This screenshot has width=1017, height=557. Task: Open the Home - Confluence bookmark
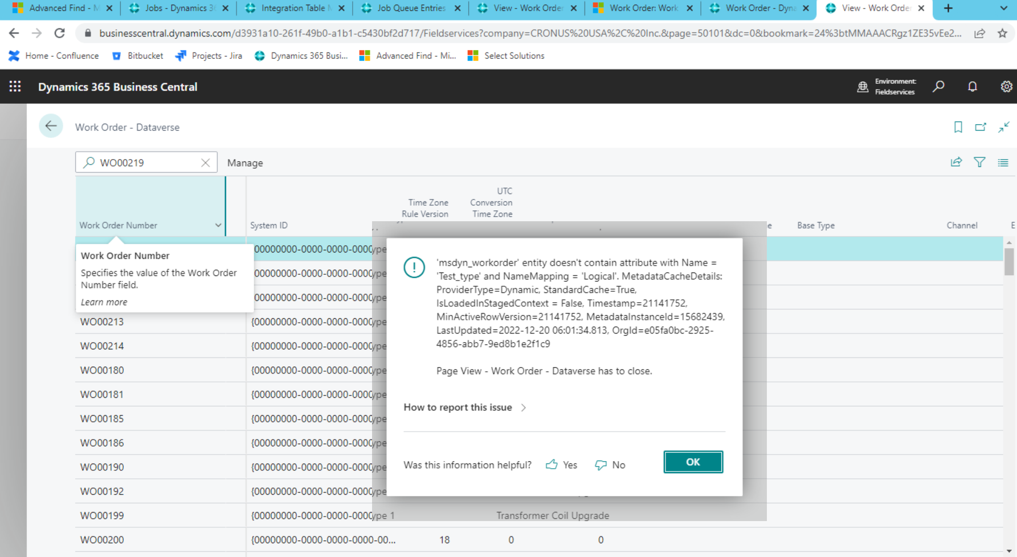54,55
